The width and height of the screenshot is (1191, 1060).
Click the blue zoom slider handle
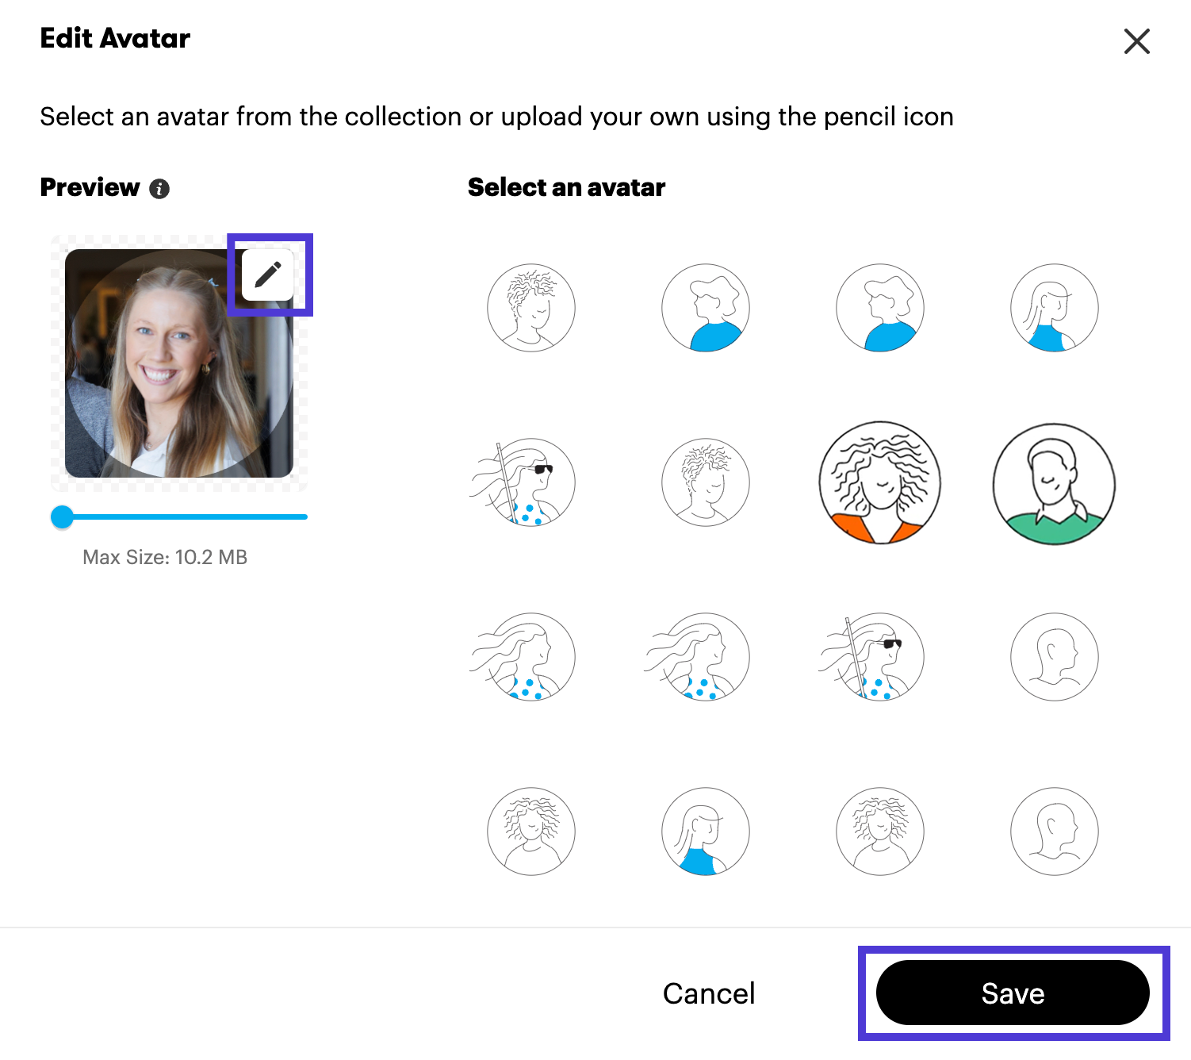pos(62,517)
